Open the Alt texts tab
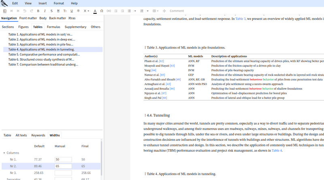This screenshot has height=180, width=324. pyautogui.click(x=21, y=135)
